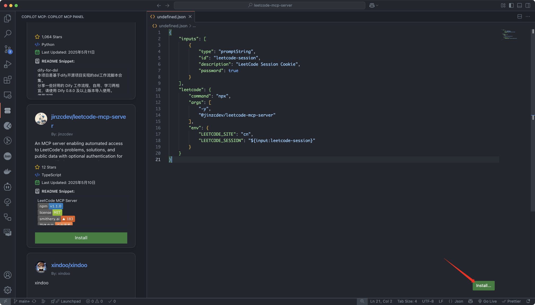Screen dimensions: 535x305
Task: Toggle the bottom panel layout button
Action: (520, 5)
